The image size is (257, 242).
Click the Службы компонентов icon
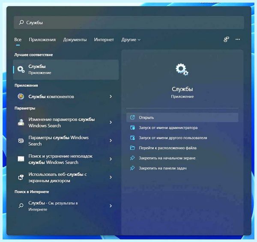click(21, 96)
